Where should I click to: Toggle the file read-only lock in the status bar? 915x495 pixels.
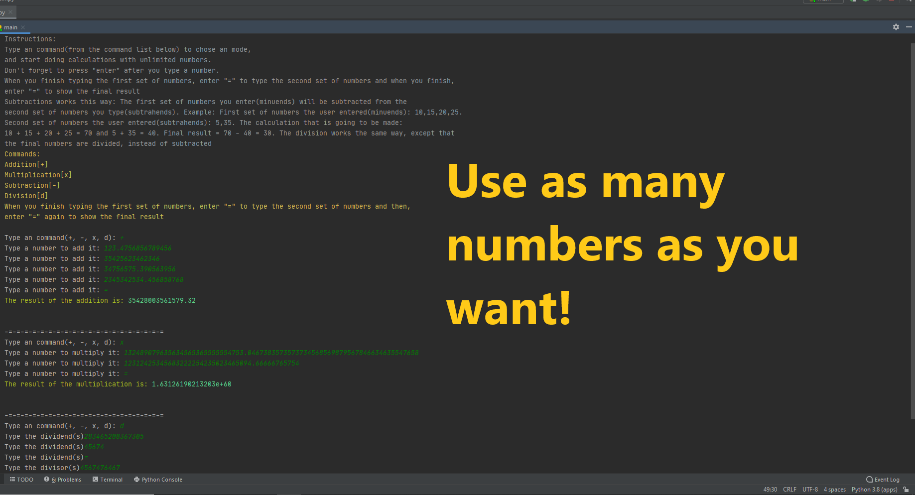point(907,489)
